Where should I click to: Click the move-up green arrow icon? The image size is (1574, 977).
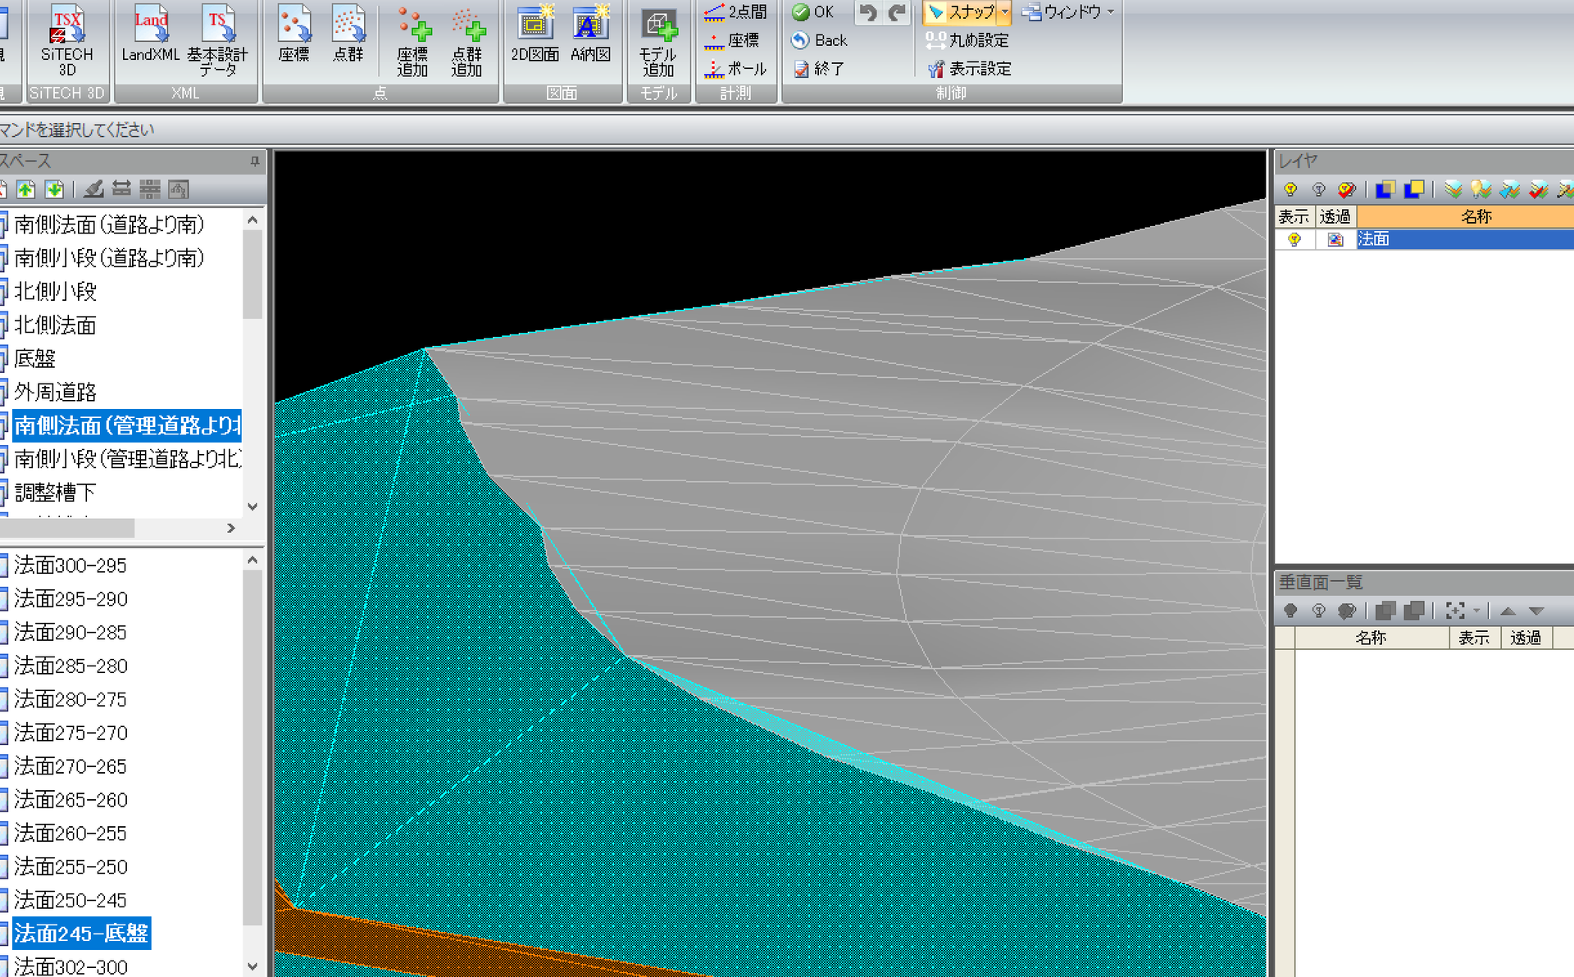(x=26, y=190)
